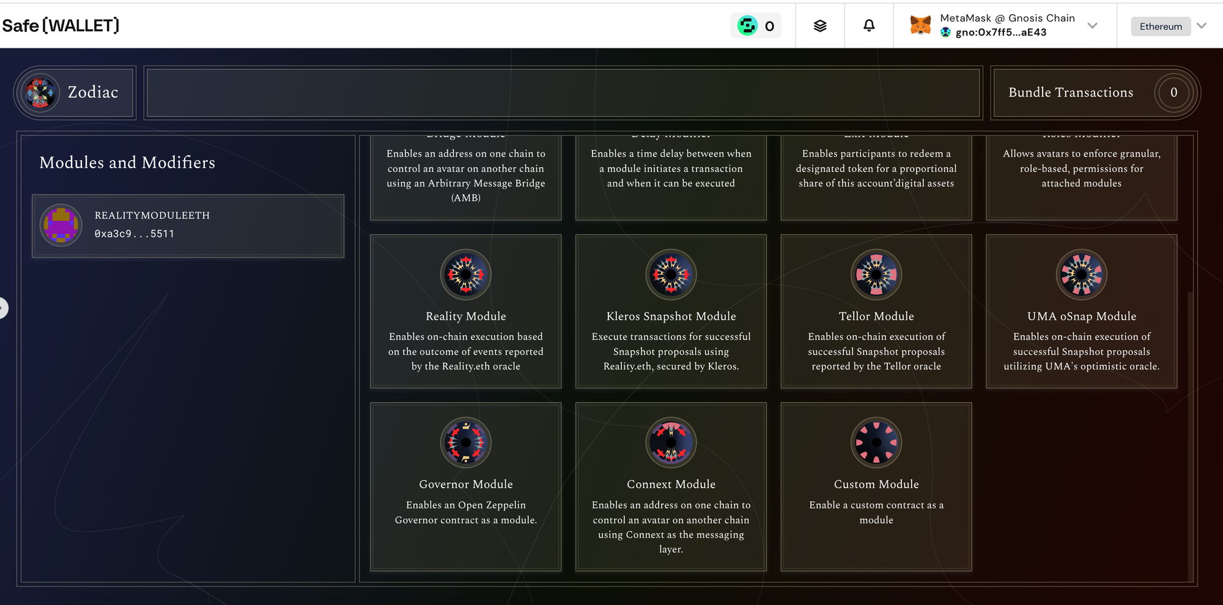This screenshot has height=605, width=1223.
Task: Open the notifications bell
Action: click(869, 26)
